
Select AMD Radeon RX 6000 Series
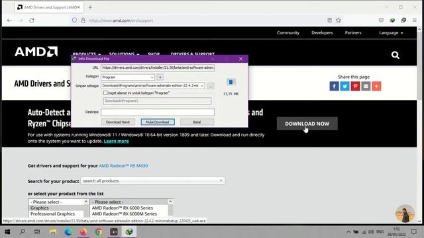pos(123,208)
